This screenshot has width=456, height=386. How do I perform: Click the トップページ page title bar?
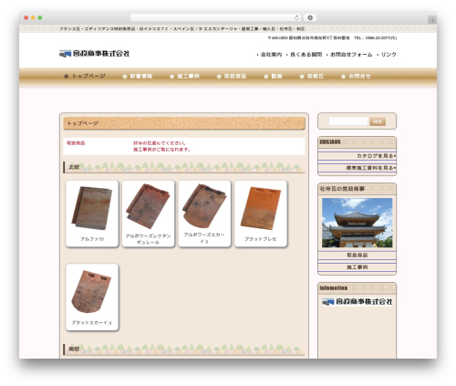pyautogui.click(x=184, y=123)
